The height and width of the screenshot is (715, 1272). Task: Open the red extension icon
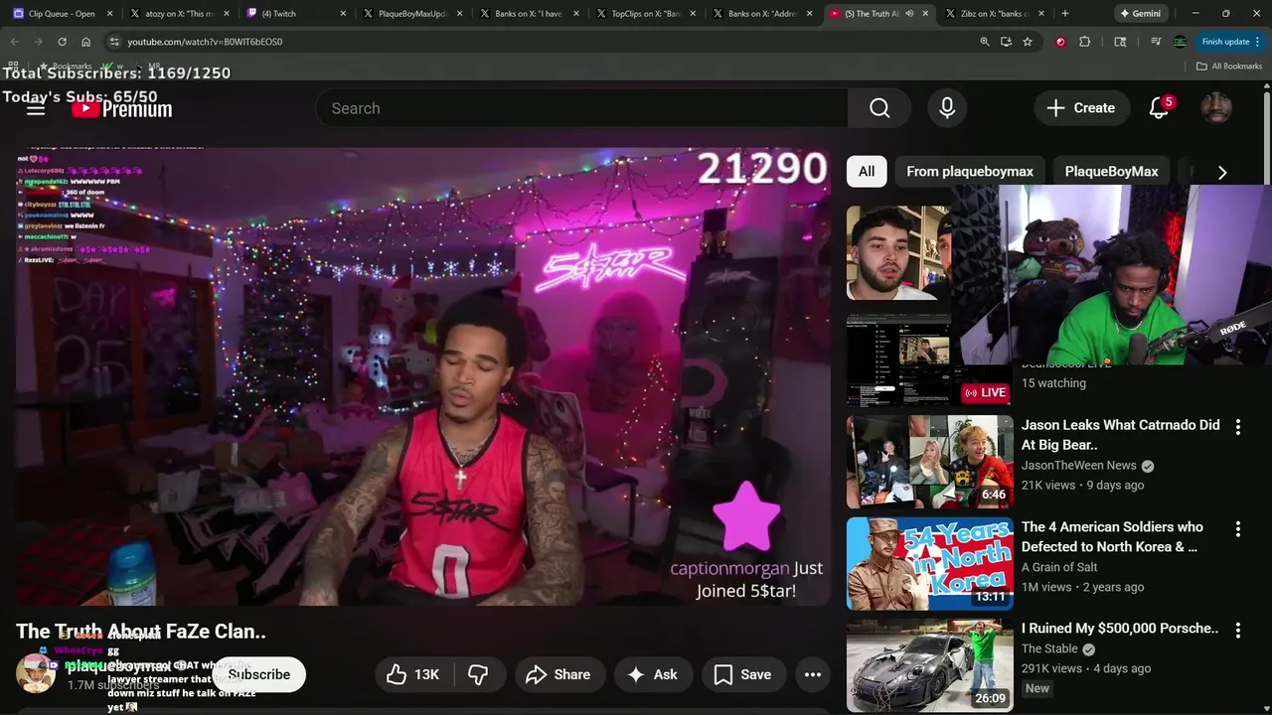click(x=1061, y=42)
